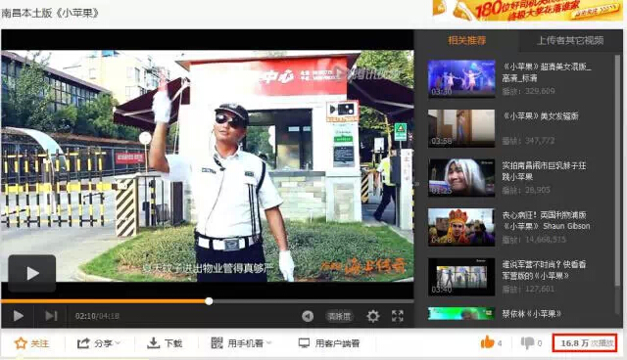Click the play button in the control bar
This screenshot has width=627, height=360.
(x=18, y=316)
